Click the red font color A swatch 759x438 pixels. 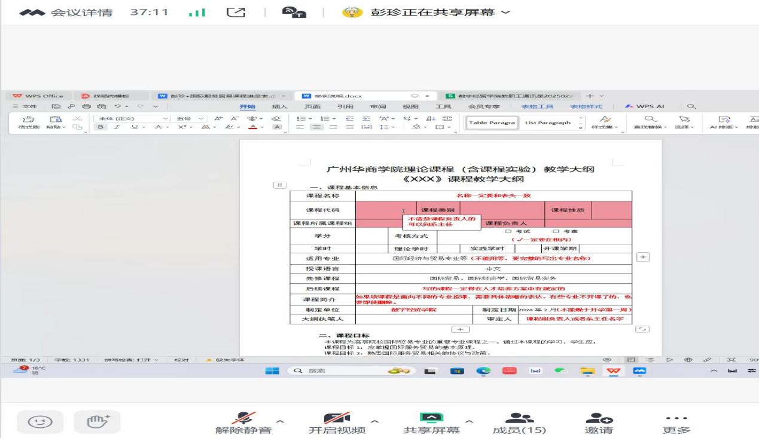pos(253,127)
